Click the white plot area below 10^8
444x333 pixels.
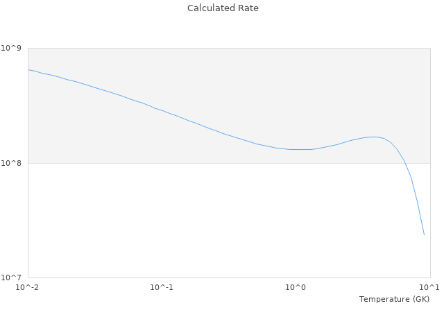[x=208, y=222]
